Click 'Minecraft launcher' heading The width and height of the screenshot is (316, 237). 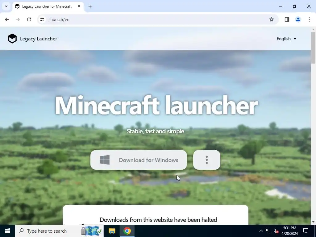[x=156, y=106]
